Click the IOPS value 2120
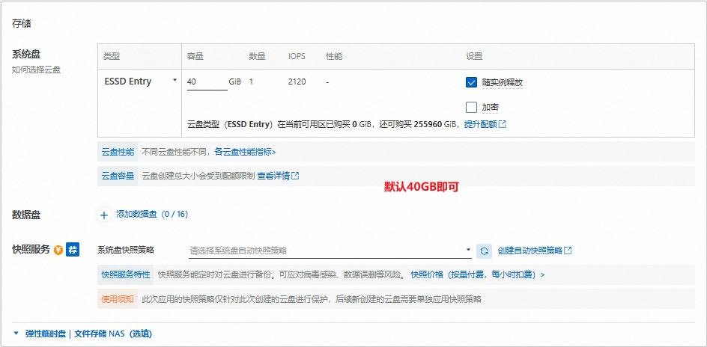The width and height of the screenshot is (707, 347). (297, 82)
